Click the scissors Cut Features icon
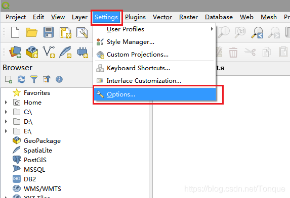 point(250,52)
